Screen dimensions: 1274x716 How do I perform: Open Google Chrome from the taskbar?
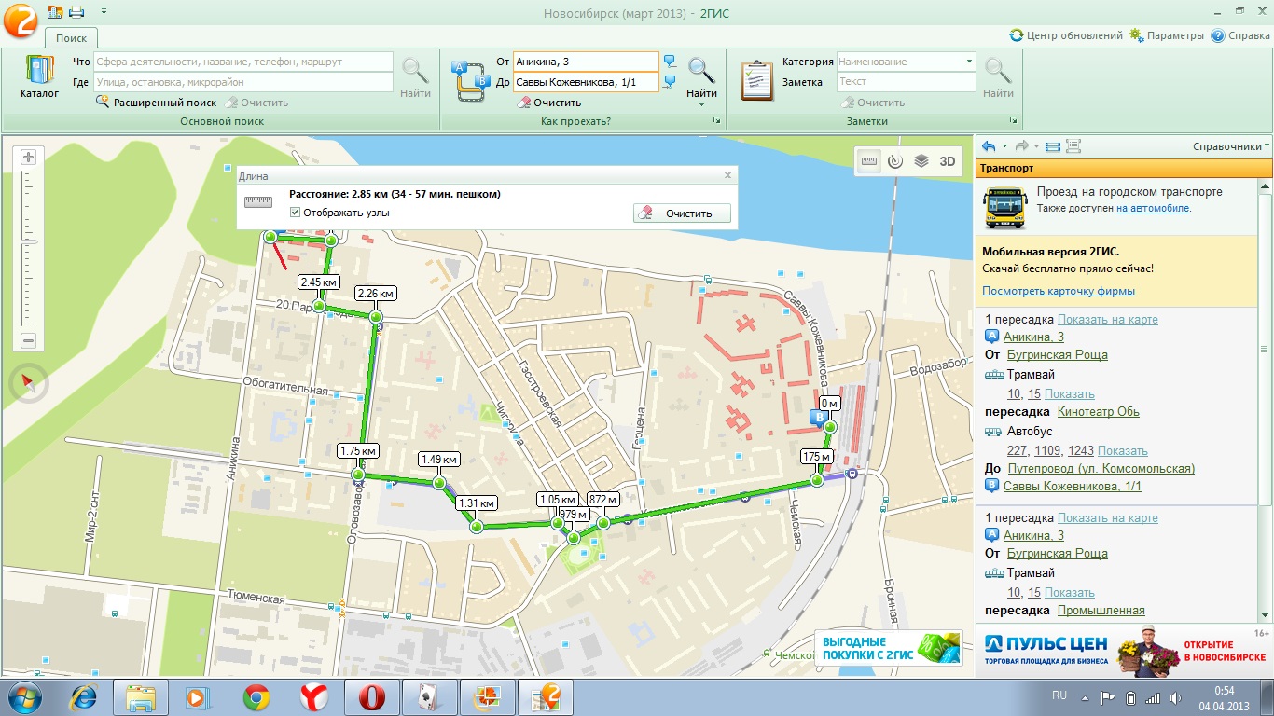256,697
